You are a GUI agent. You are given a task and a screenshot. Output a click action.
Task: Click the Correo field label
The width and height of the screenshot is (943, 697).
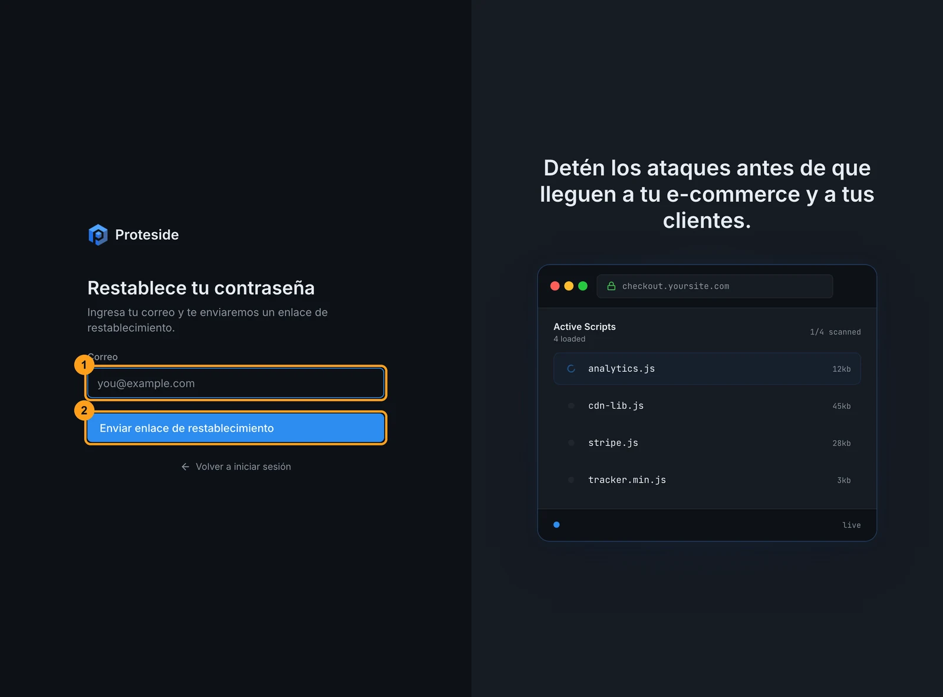103,357
